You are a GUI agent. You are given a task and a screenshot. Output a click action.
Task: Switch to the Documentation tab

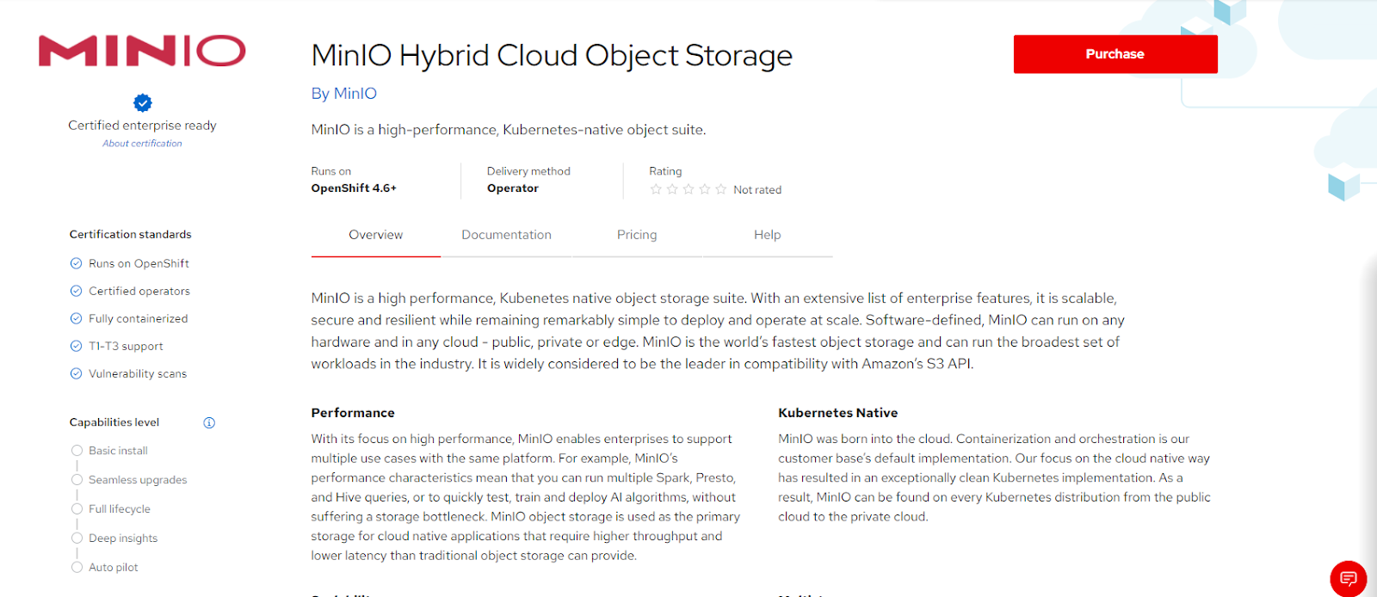(x=506, y=235)
